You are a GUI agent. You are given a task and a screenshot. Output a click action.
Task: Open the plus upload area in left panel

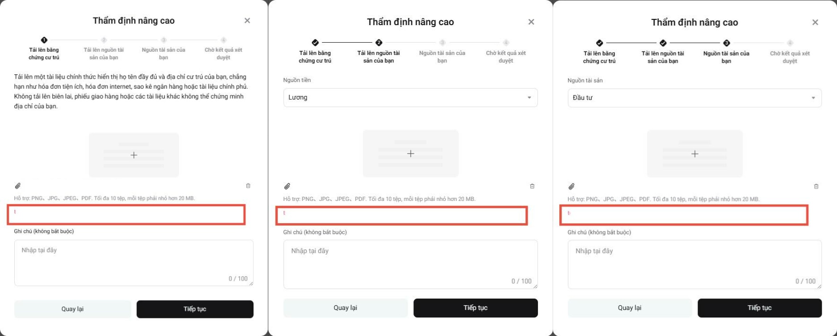(133, 154)
